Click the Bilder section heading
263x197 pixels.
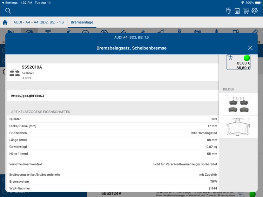pos(229,89)
